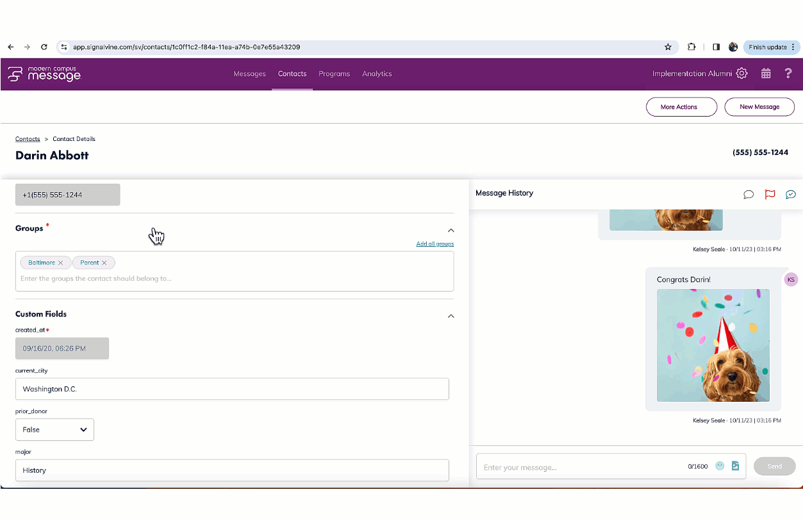Viewport: 803px width, 519px height.
Task: Open the emoji picker icon
Action: [x=720, y=466]
